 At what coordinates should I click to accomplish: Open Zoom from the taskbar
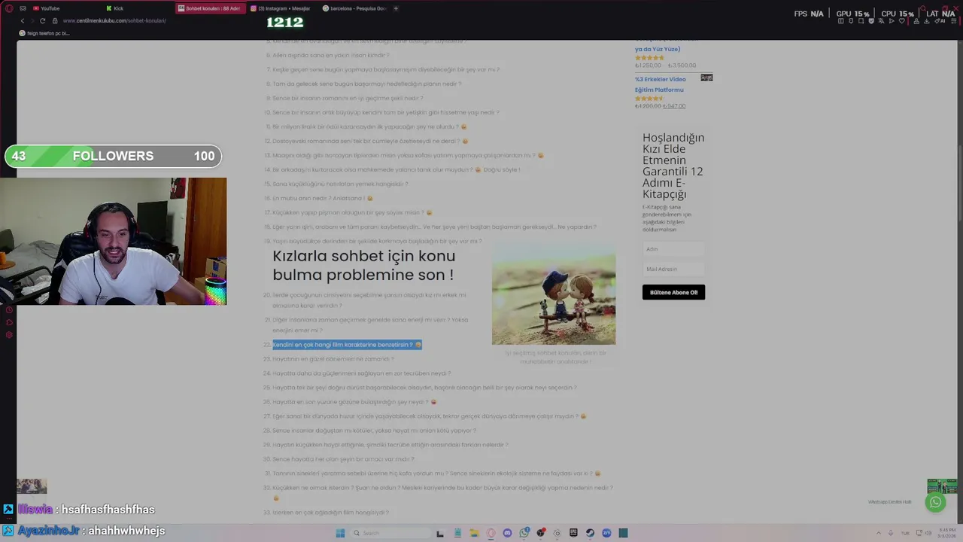click(x=606, y=533)
